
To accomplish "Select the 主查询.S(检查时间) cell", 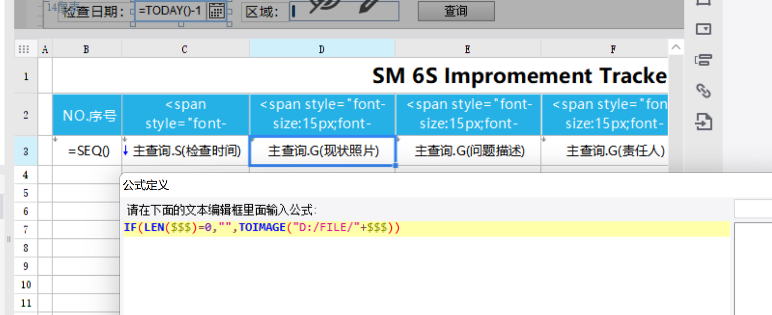I will [x=185, y=151].
